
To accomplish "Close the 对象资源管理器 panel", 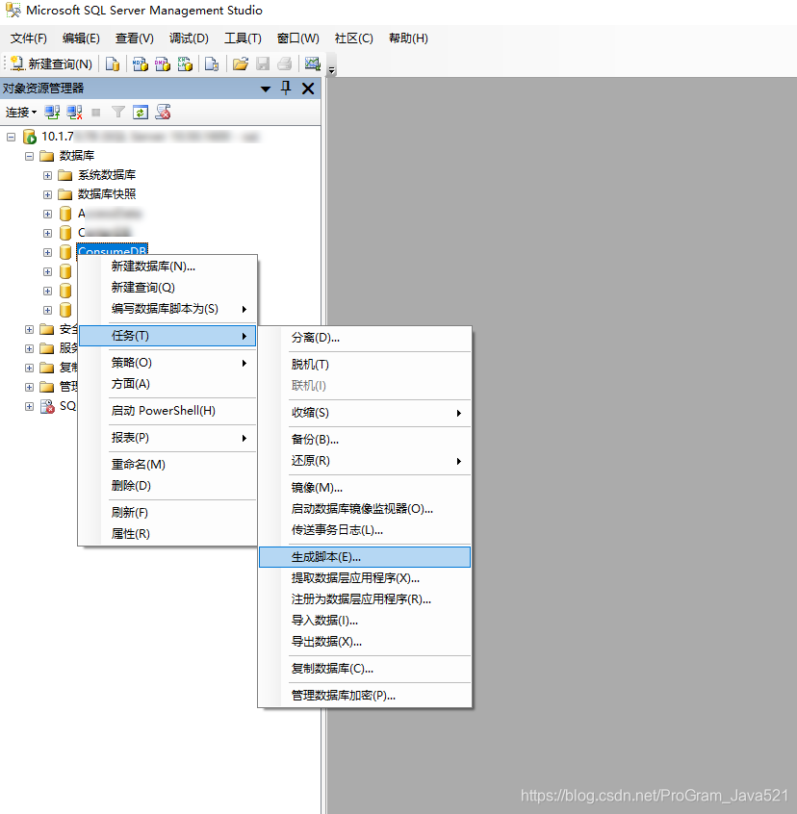I will 308,89.
